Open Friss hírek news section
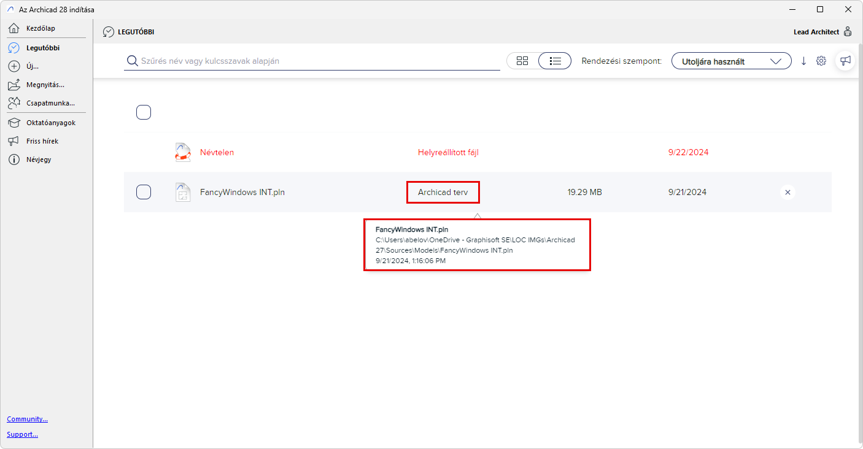 tap(42, 141)
